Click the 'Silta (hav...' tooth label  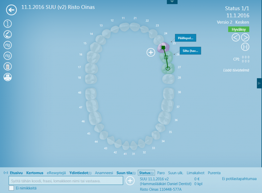click(190, 51)
